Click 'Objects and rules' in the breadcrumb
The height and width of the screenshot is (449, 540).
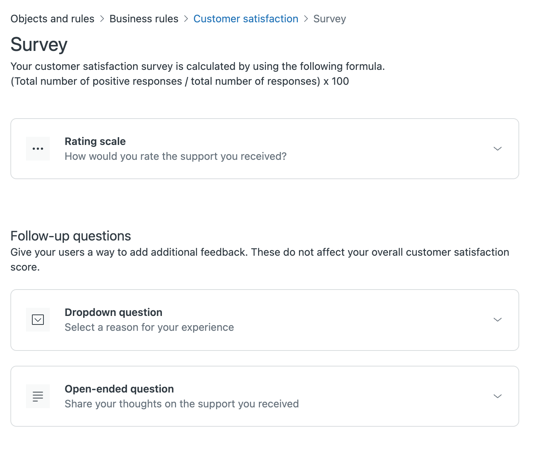tap(52, 19)
